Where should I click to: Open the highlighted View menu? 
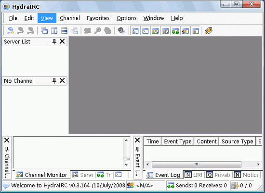pyautogui.click(x=47, y=18)
